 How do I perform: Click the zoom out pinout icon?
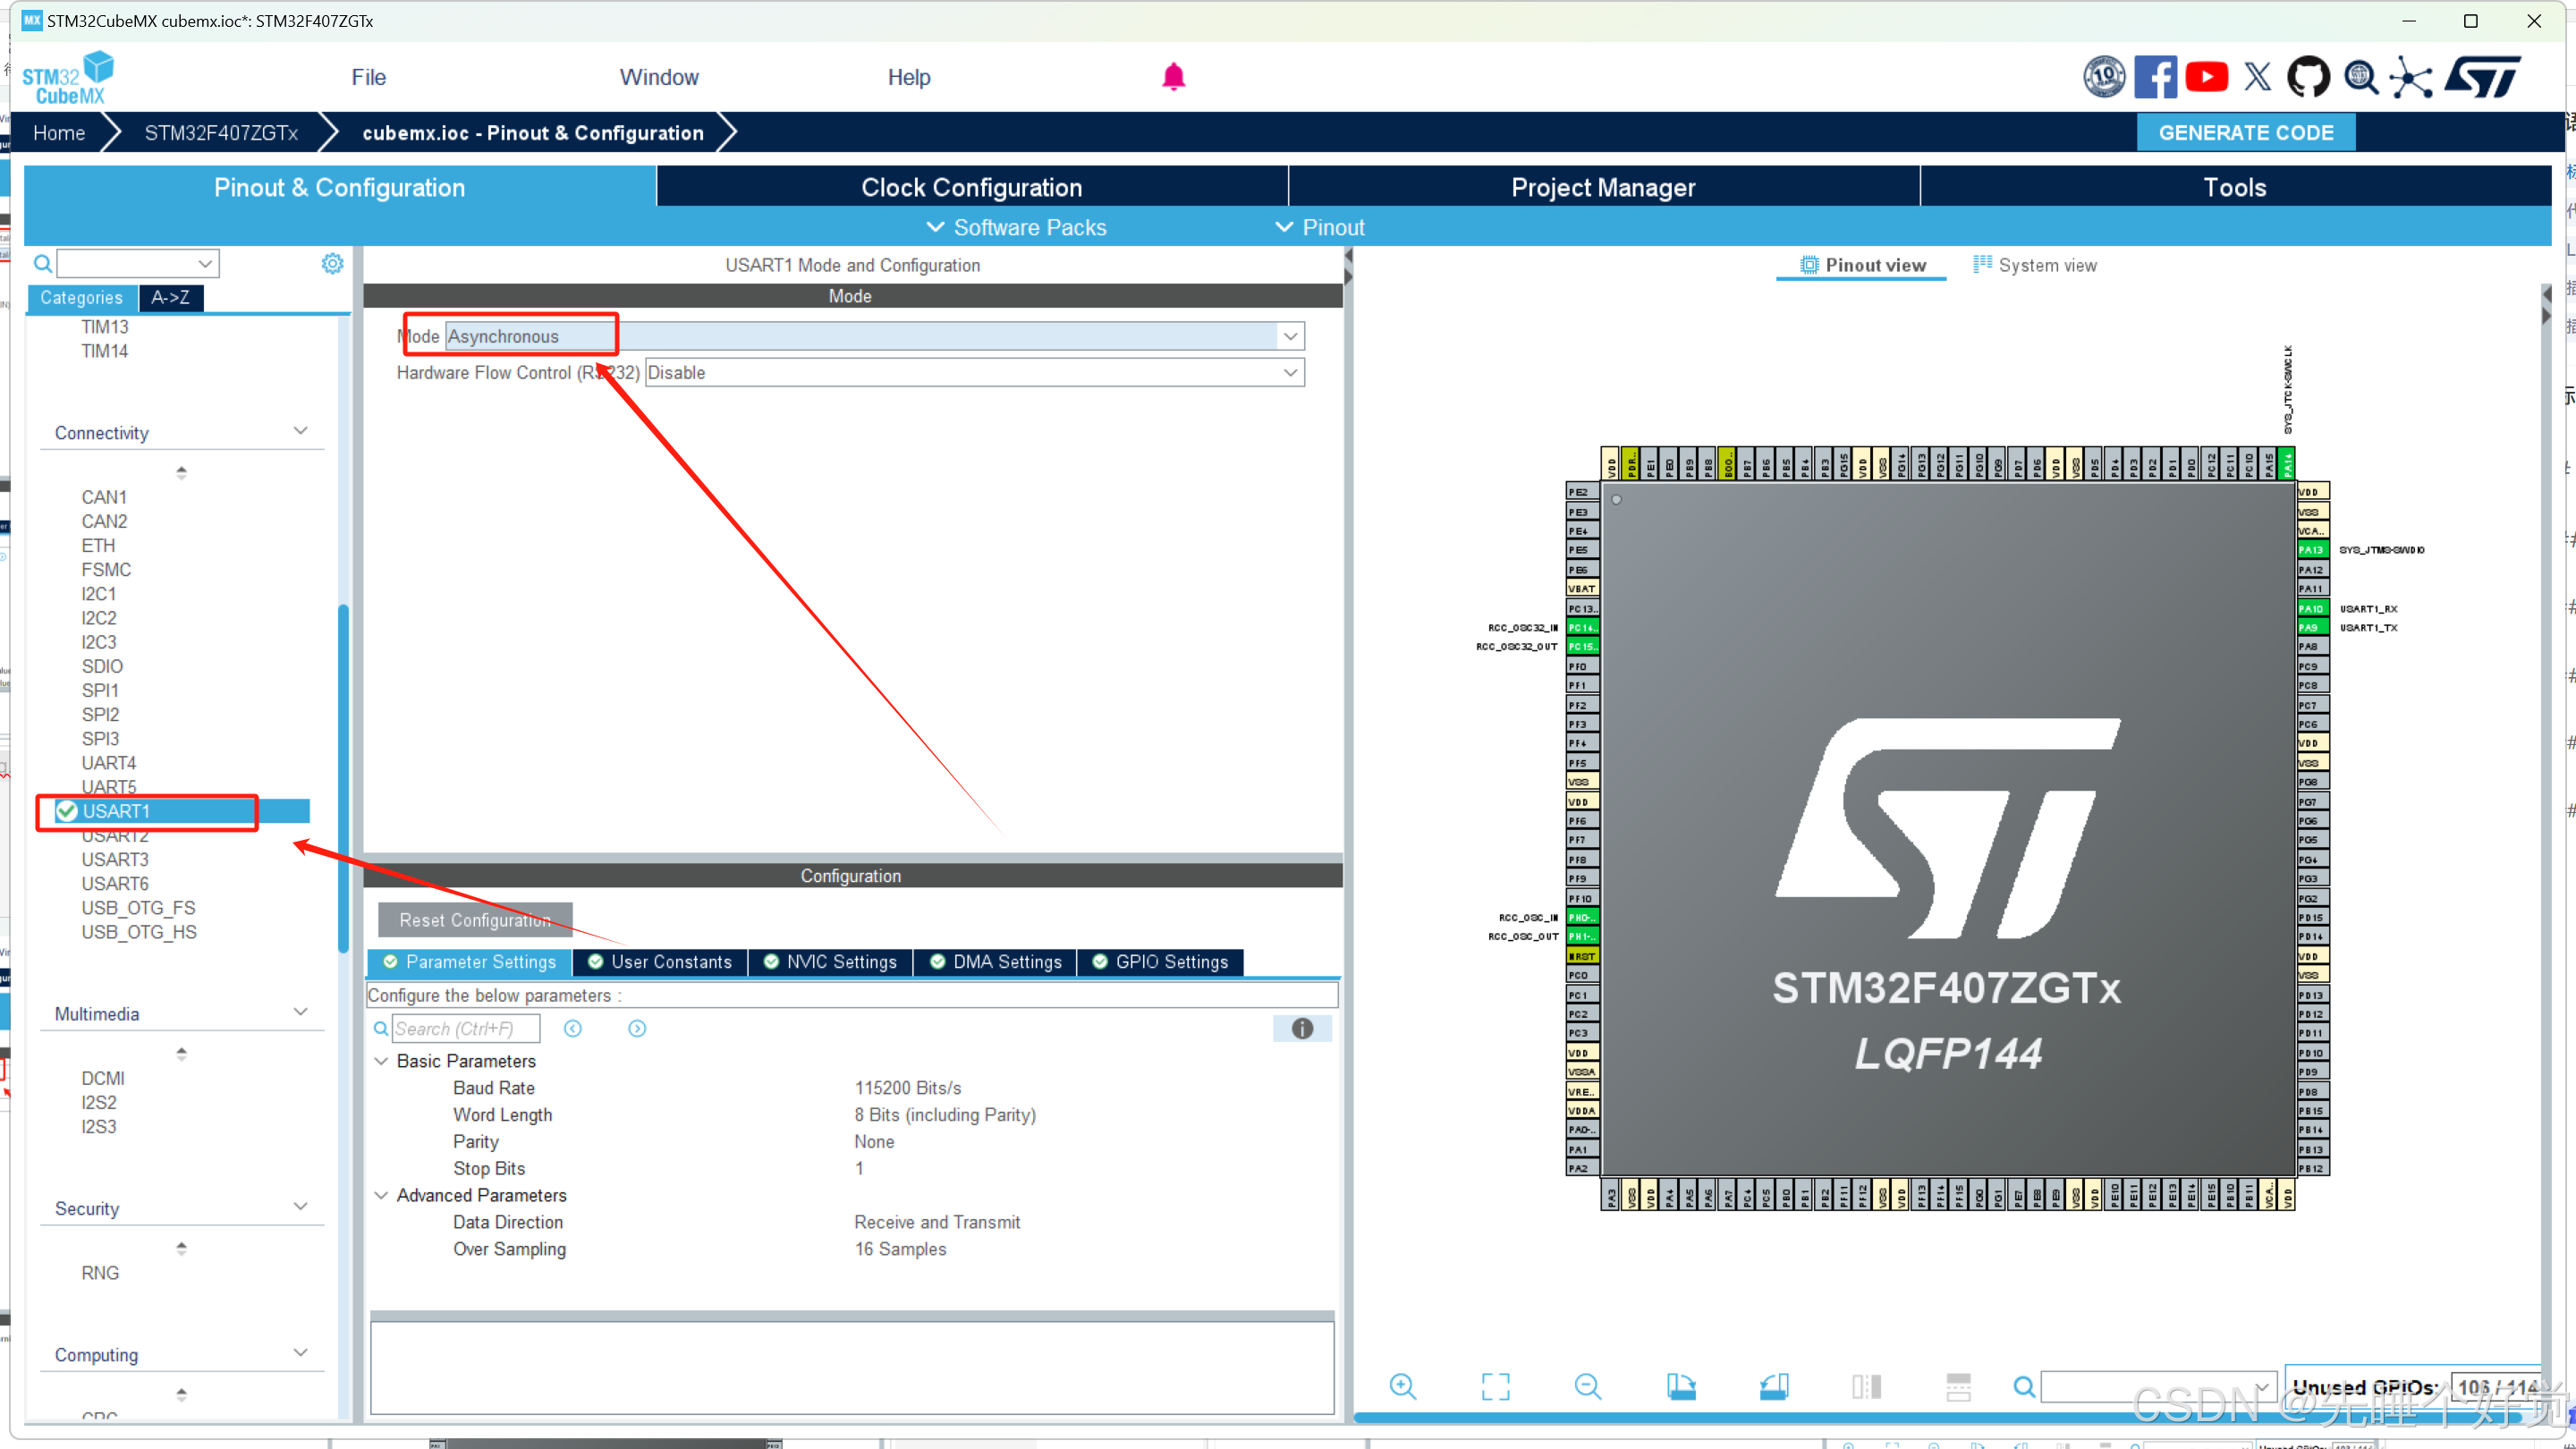pos(1587,1386)
